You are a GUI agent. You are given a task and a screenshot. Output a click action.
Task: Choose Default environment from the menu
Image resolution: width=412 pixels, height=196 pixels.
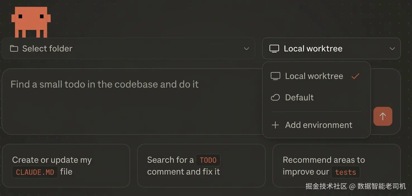pyautogui.click(x=299, y=97)
